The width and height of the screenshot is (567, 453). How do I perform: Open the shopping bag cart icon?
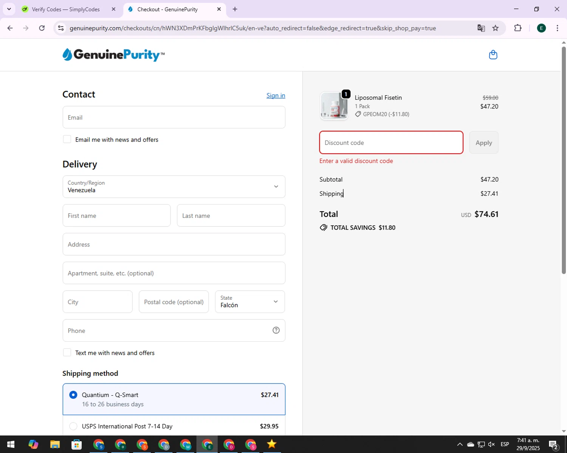click(x=493, y=55)
